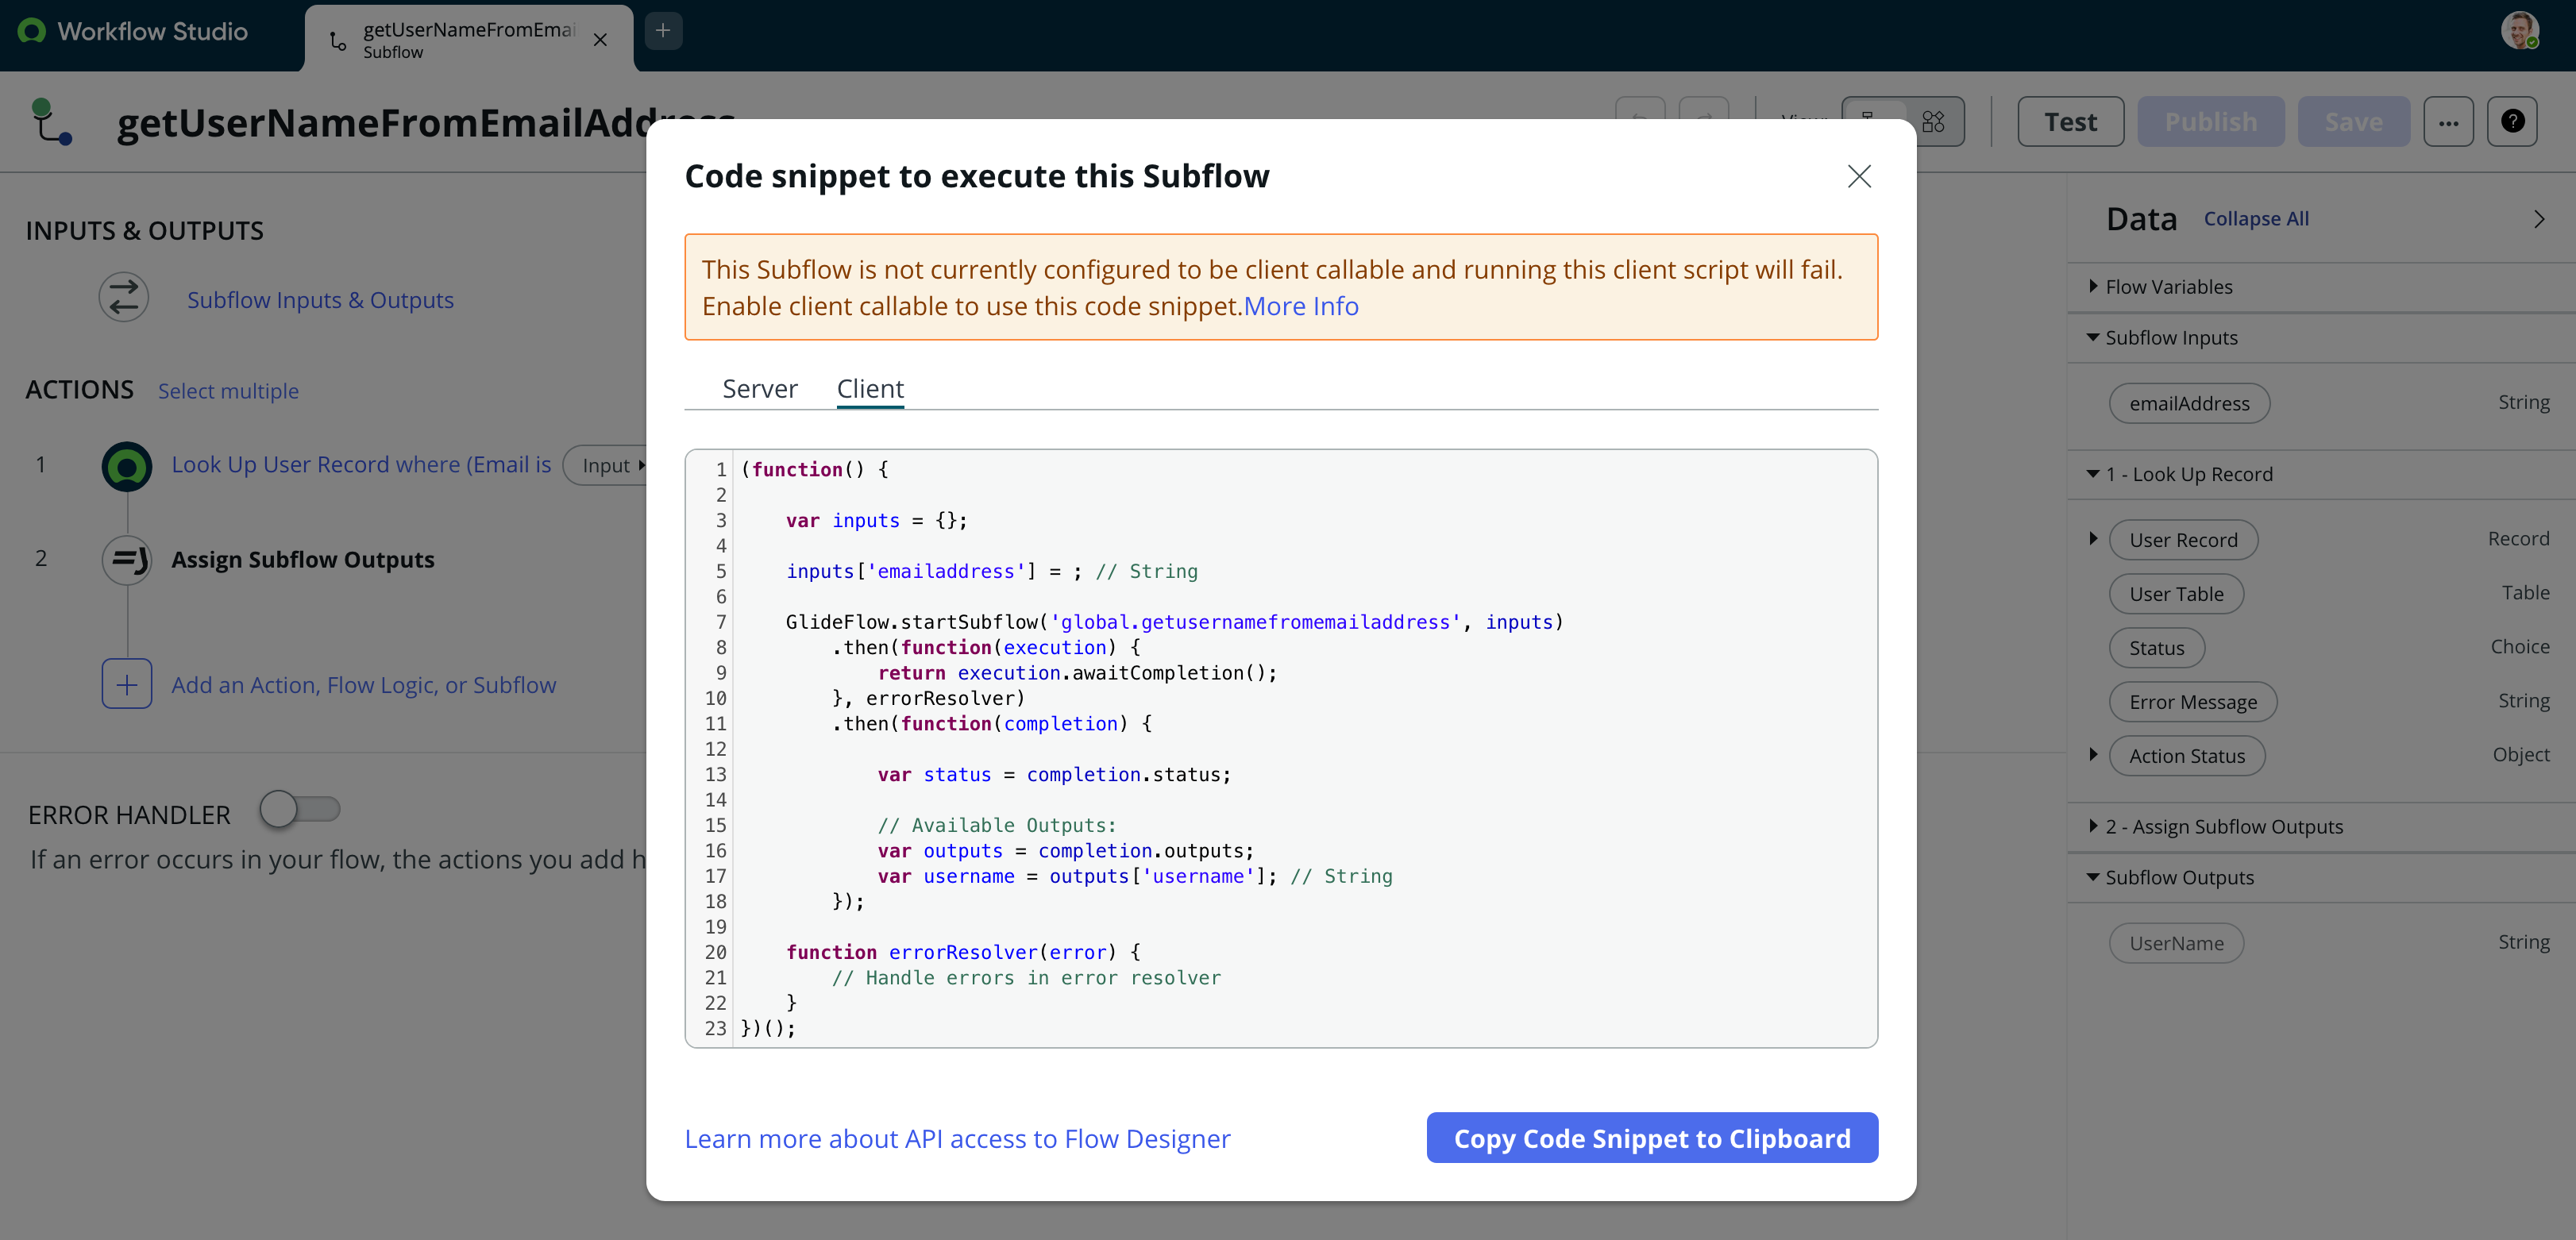Screen dimensions: 2576x1240
Task: Open the More Info link
Action: pyautogui.click(x=1300, y=306)
